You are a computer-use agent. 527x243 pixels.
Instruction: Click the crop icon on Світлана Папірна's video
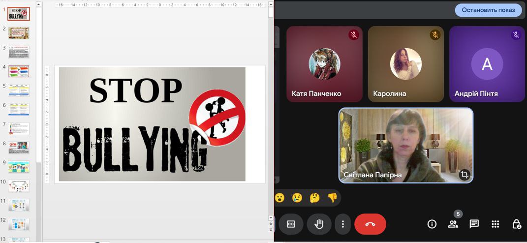(464, 175)
